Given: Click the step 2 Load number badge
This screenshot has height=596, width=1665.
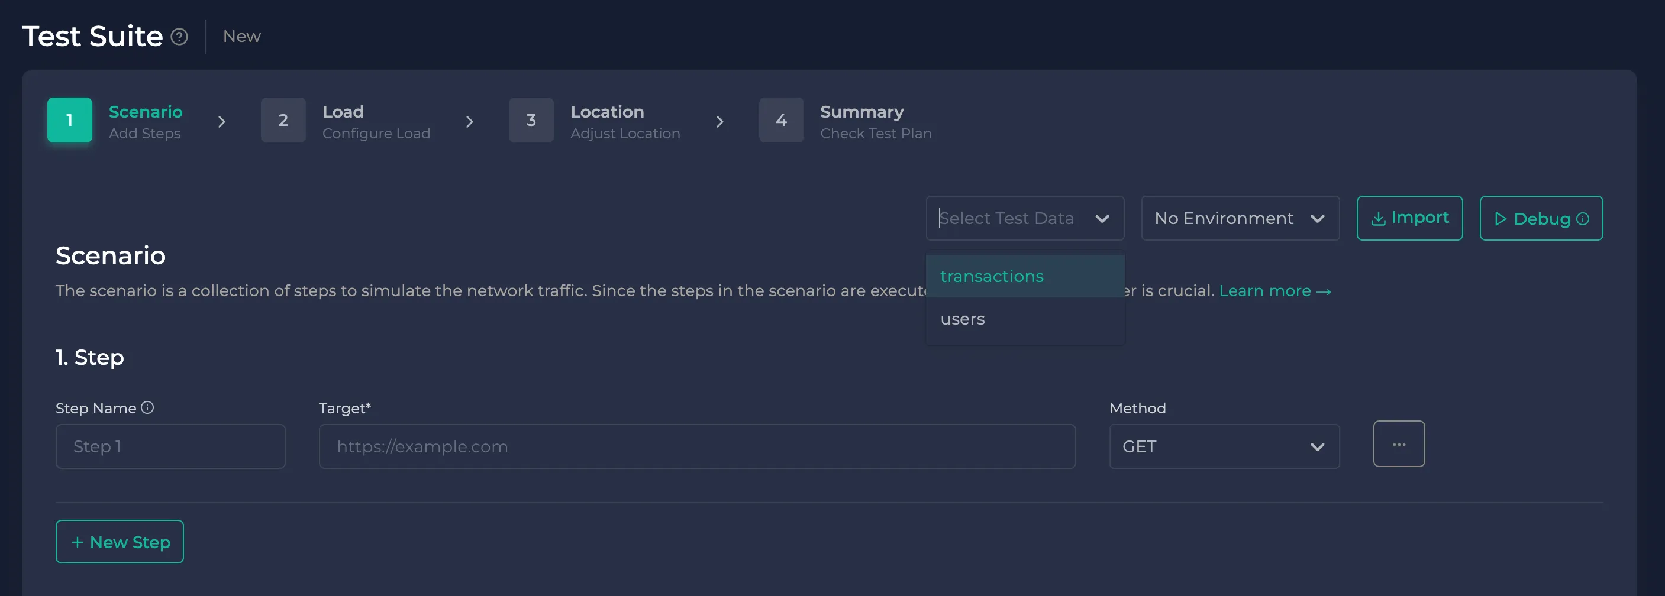Looking at the screenshot, I should click(283, 120).
